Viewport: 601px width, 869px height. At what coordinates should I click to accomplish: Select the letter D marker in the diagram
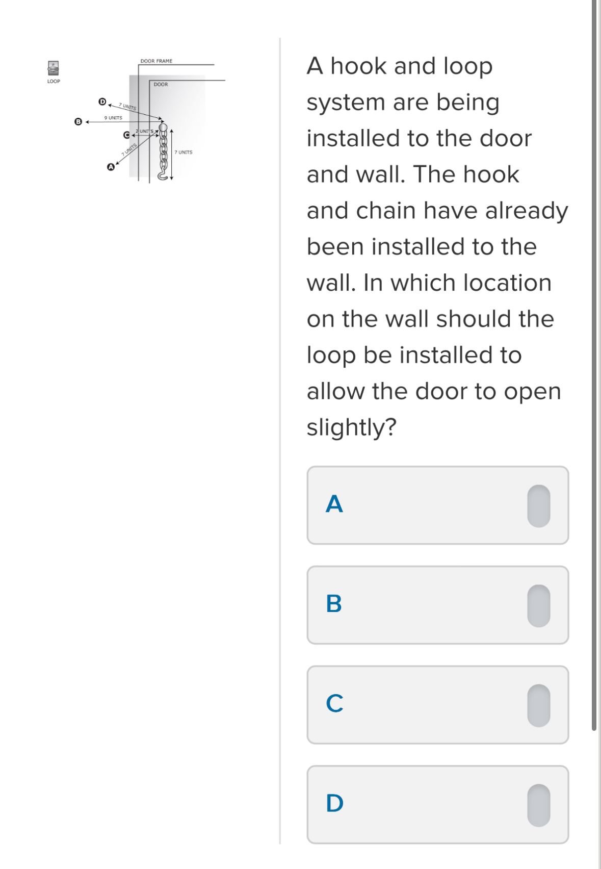click(102, 102)
